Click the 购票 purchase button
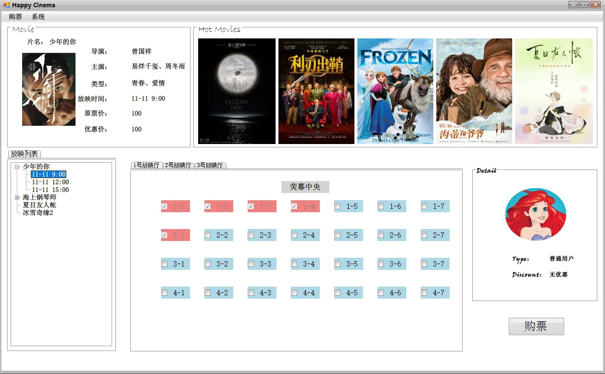Image resolution: width=605 pixels, height=374 pixels. (x=536, y=326)
